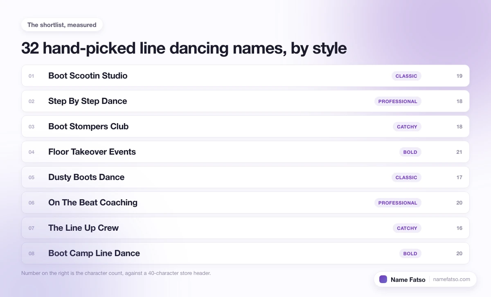491x297 pixels.
Task: Click PROFESSIONAL tag on Step By Step Dance
Action: click(398, 101)
